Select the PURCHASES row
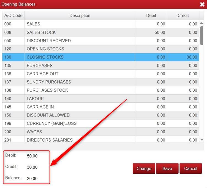Viewport: 207px width, 188px height. tap(100, 65)
